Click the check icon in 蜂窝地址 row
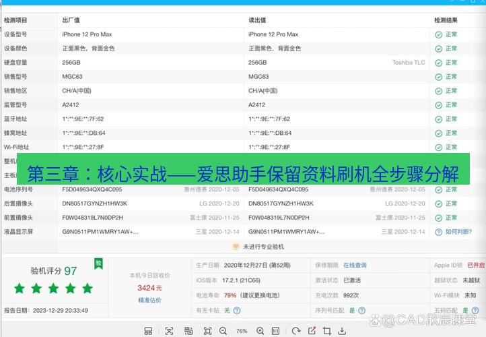 [438, 133]
